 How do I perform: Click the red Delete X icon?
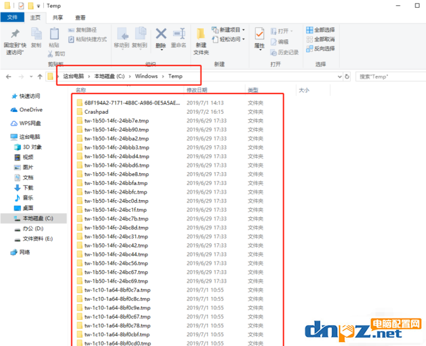tap(161, 34)
